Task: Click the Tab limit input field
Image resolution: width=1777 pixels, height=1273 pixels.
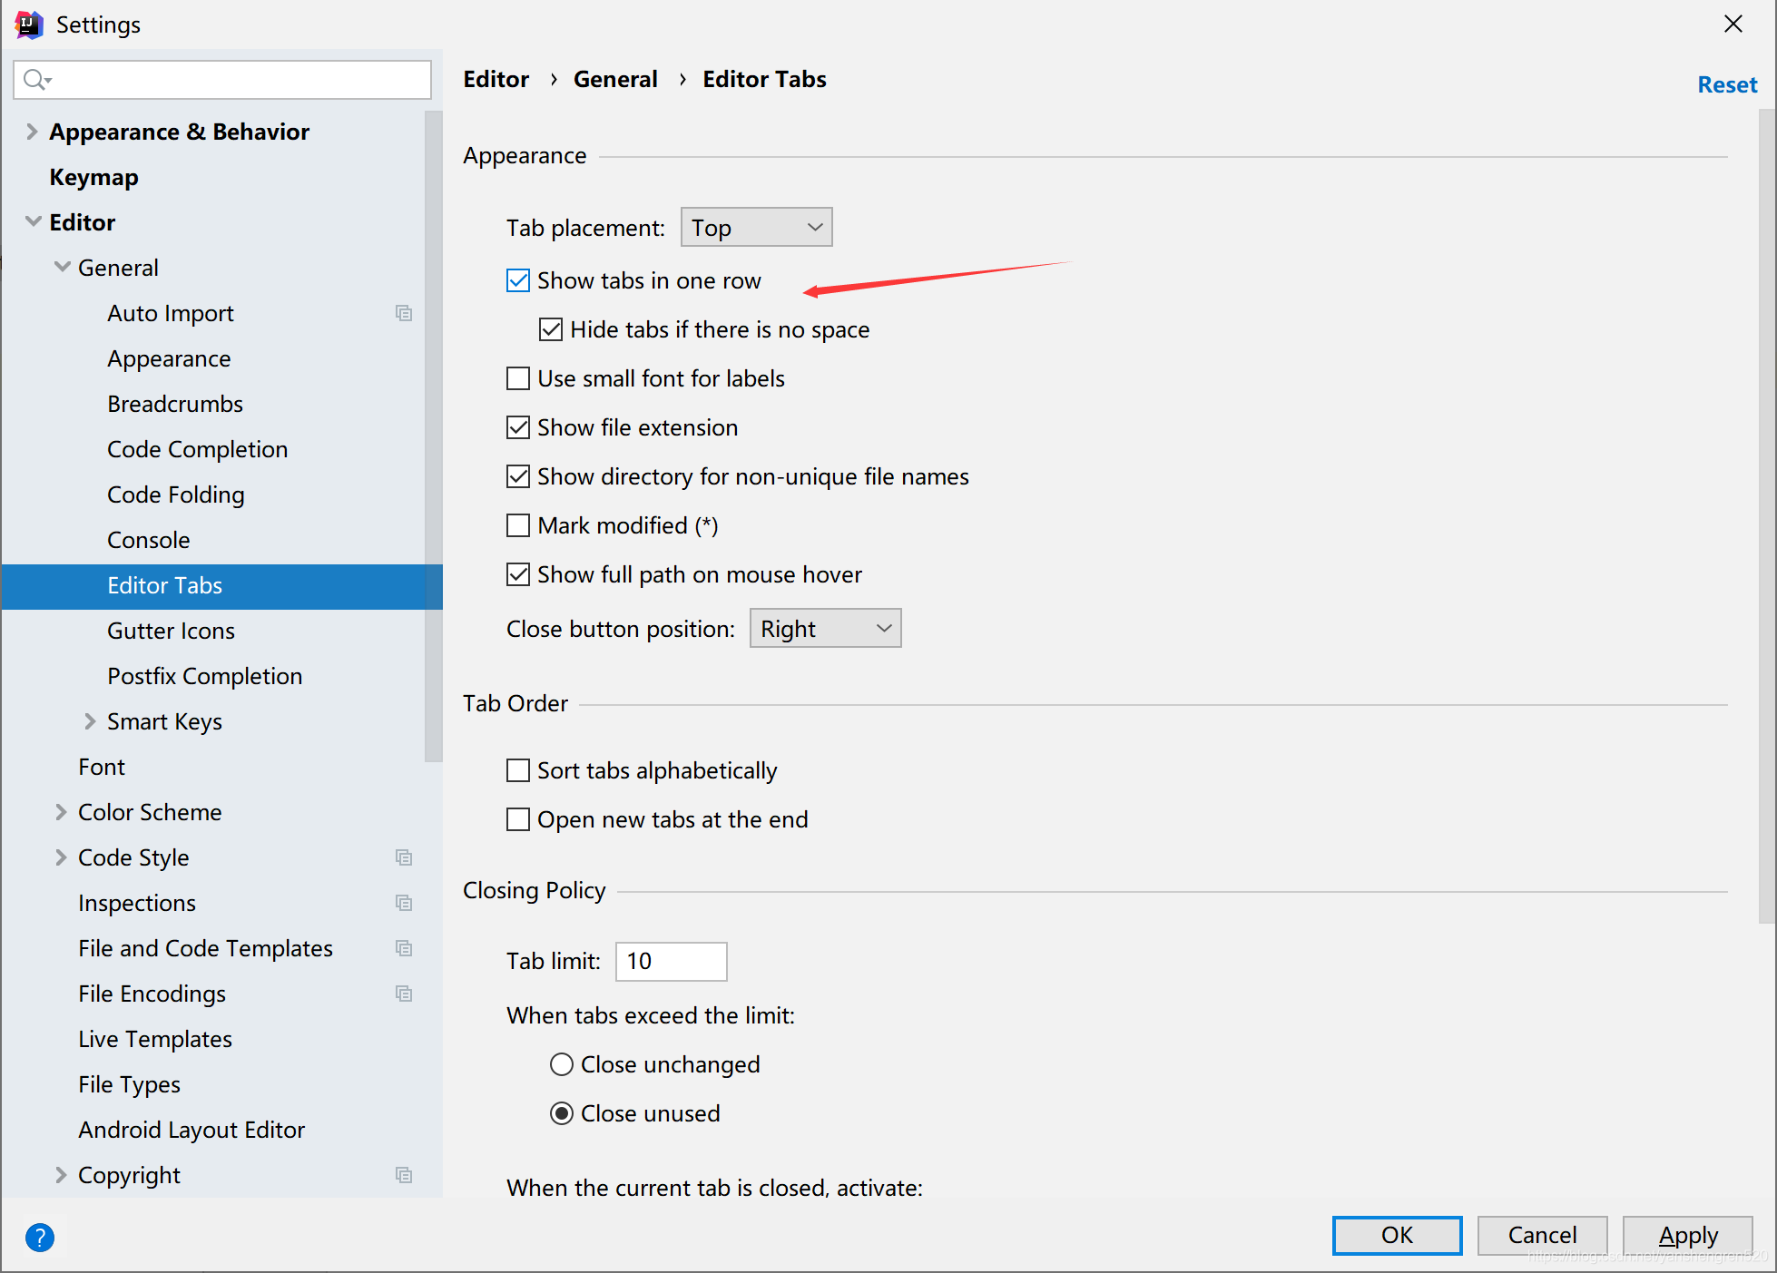Action: [x=671, y=961]
